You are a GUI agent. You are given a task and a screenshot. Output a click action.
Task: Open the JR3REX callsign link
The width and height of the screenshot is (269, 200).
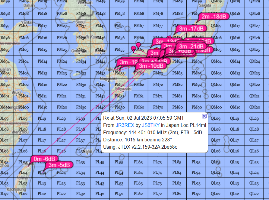(x=125, y=125)
